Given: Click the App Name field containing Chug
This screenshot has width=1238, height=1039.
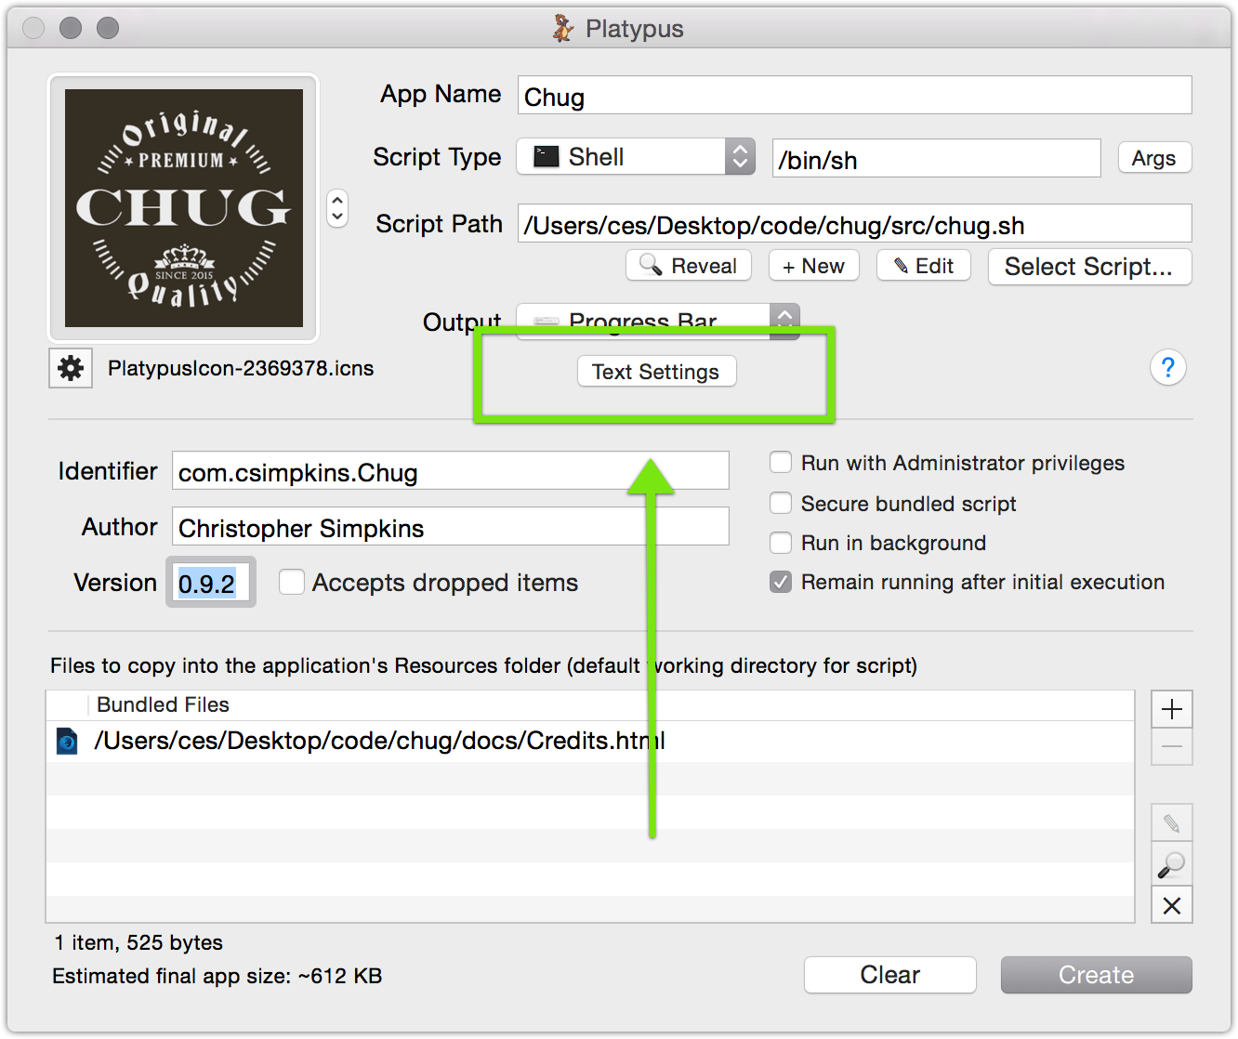Looking at the screenshot, I should coord(854,96).
